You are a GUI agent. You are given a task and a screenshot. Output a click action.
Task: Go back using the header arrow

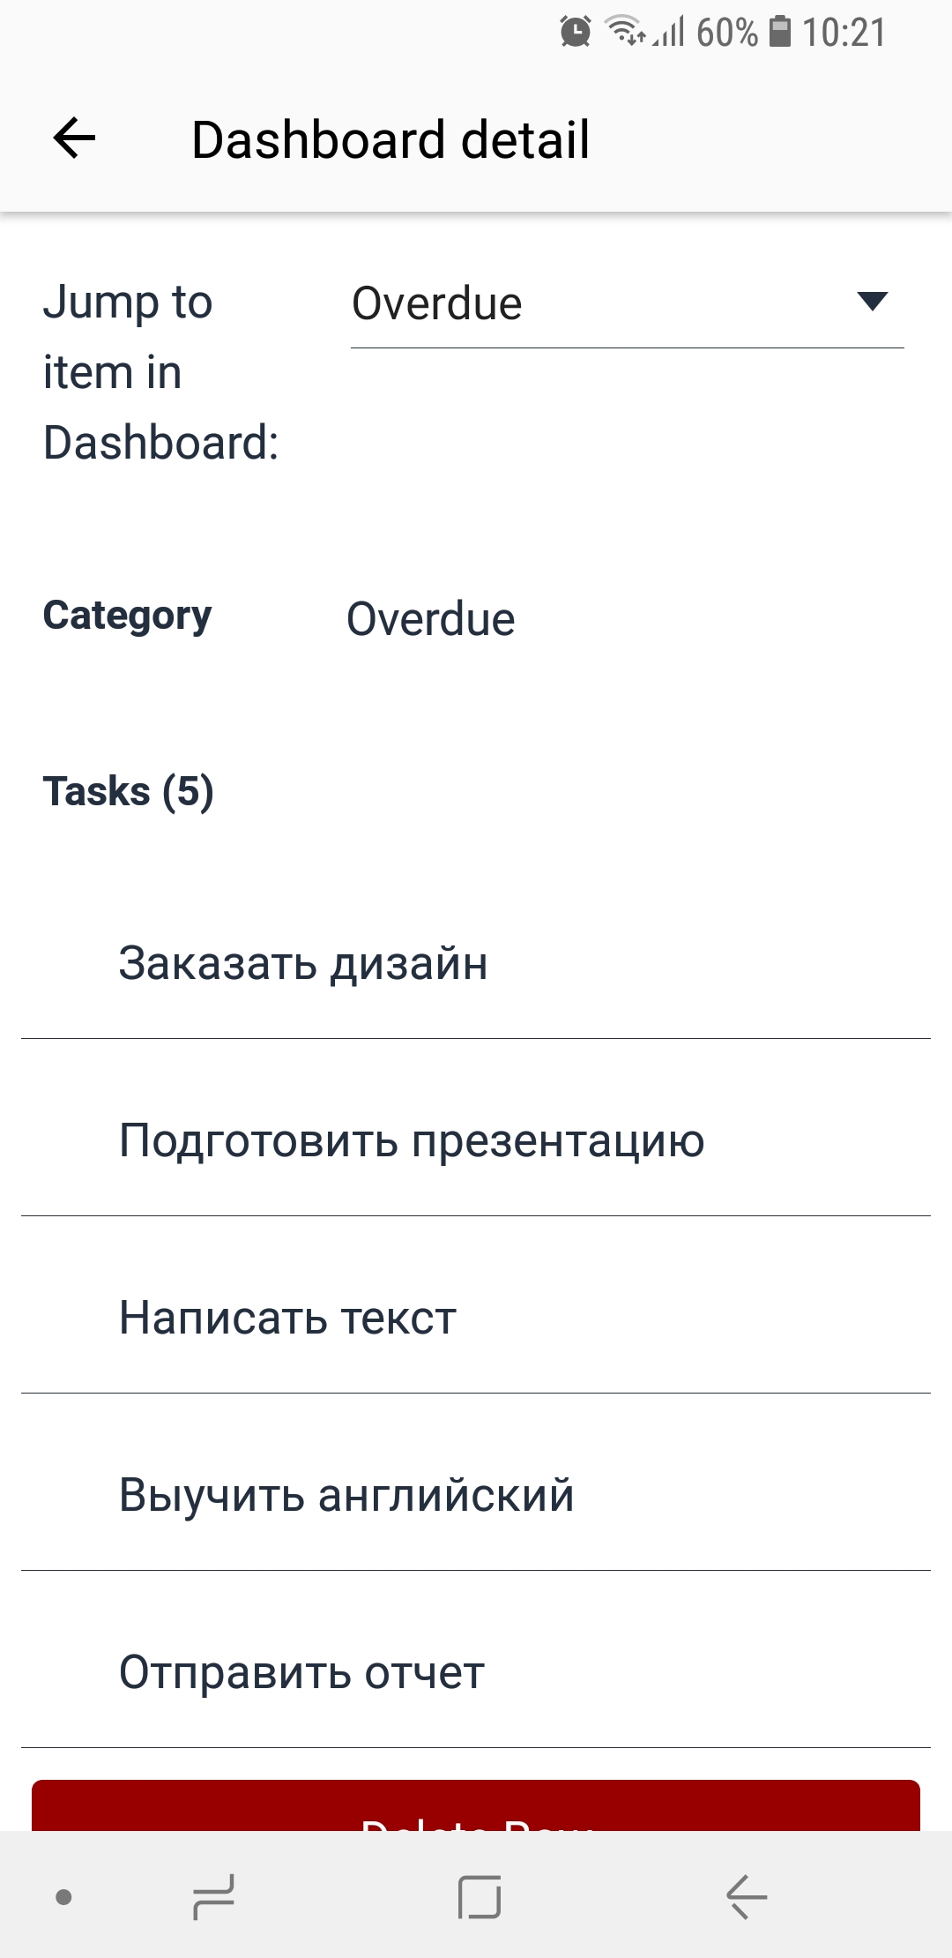click(74, 138)
